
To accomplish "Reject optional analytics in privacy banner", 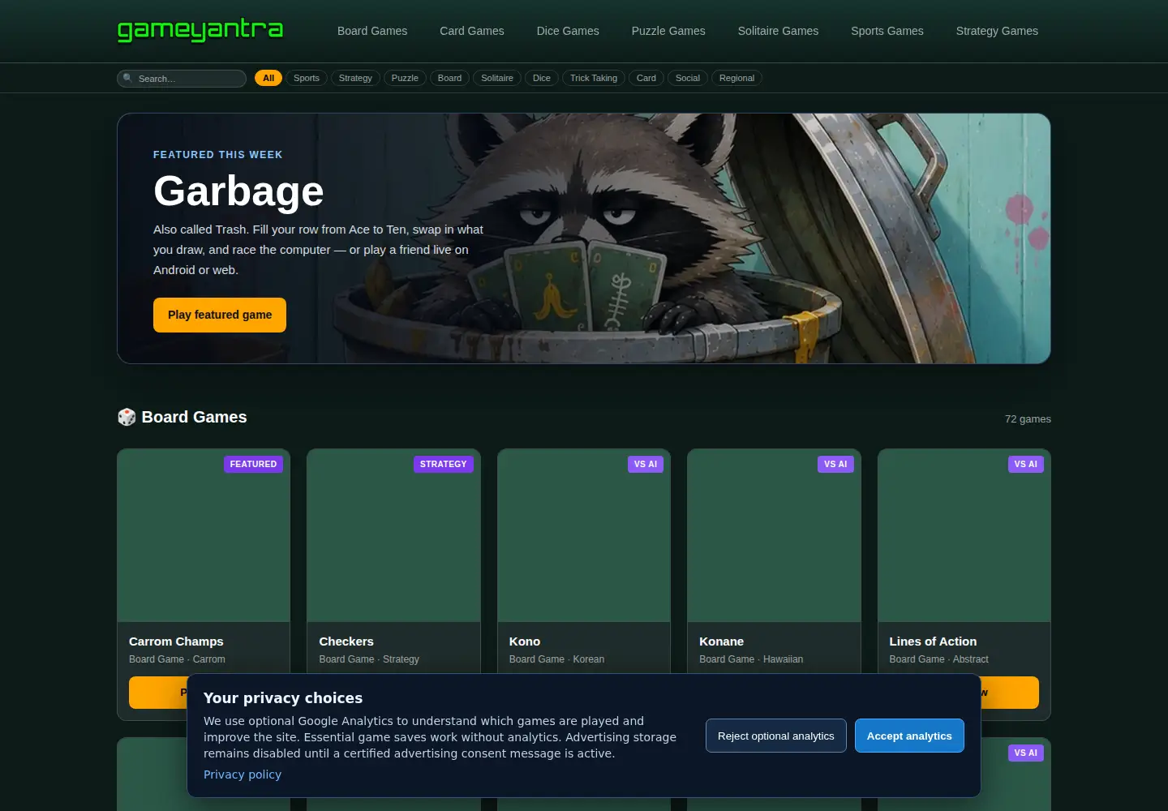I will click(x=776, y=736).
